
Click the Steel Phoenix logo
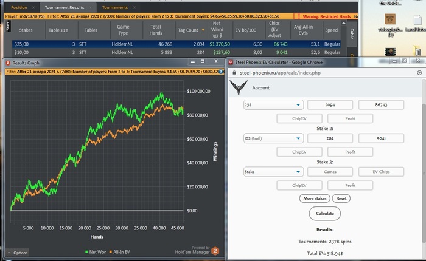click(x=239, y=87)
